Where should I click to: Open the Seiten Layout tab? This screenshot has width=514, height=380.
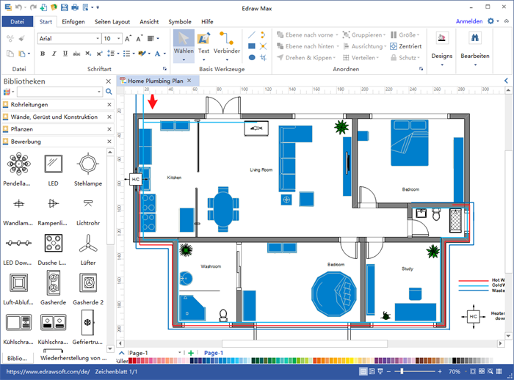click(x=112, y=21)
